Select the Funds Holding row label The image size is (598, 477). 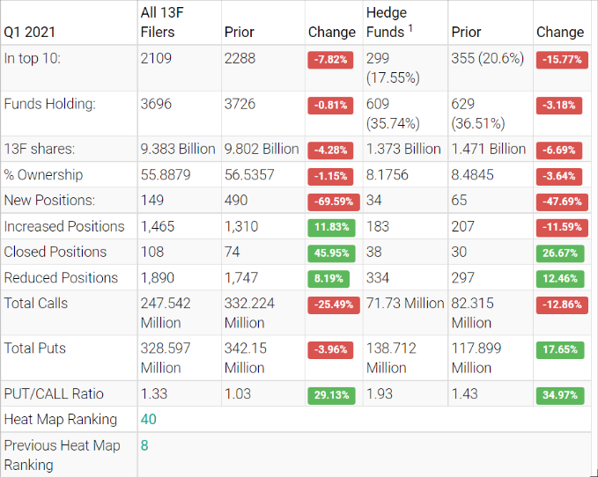tap(49, 104)
